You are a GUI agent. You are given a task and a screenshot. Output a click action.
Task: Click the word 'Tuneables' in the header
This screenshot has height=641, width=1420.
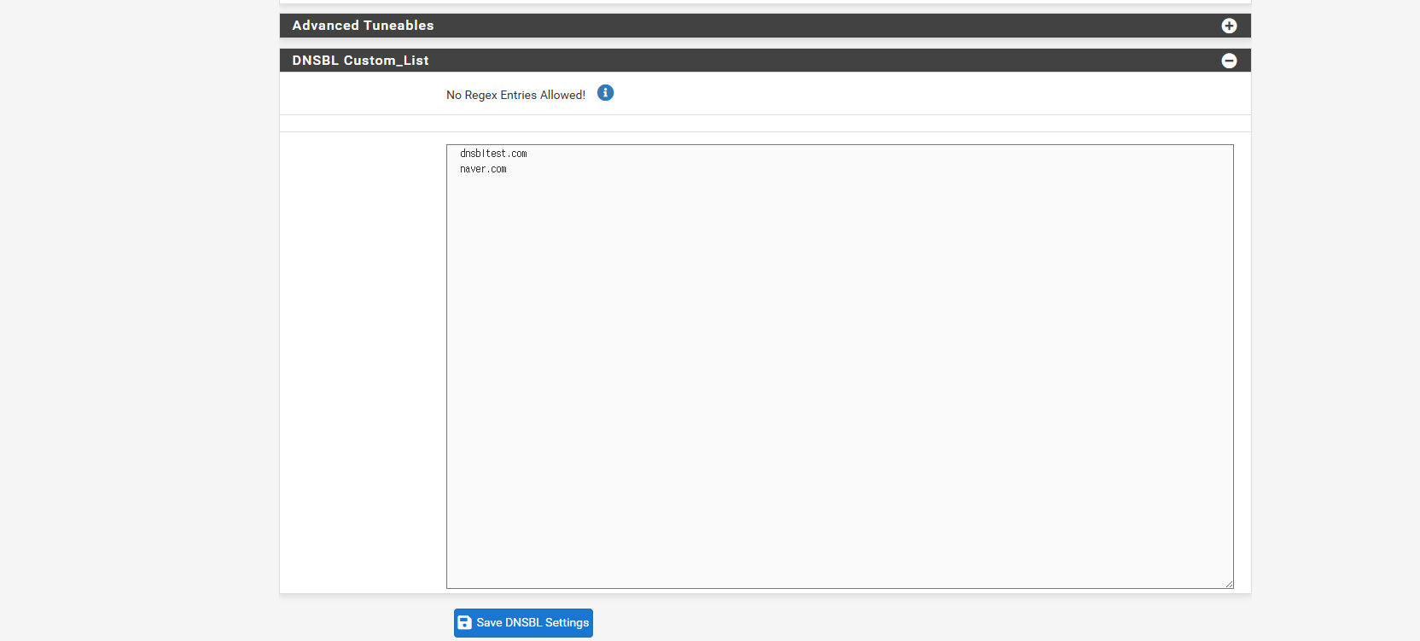[x=399, y=26]
